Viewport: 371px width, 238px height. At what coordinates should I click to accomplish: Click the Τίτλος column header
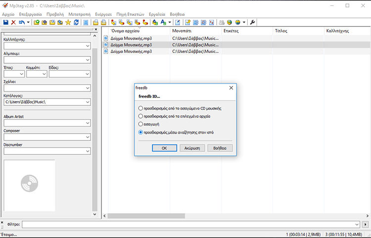pyautogui.click(x=298, y=31)
